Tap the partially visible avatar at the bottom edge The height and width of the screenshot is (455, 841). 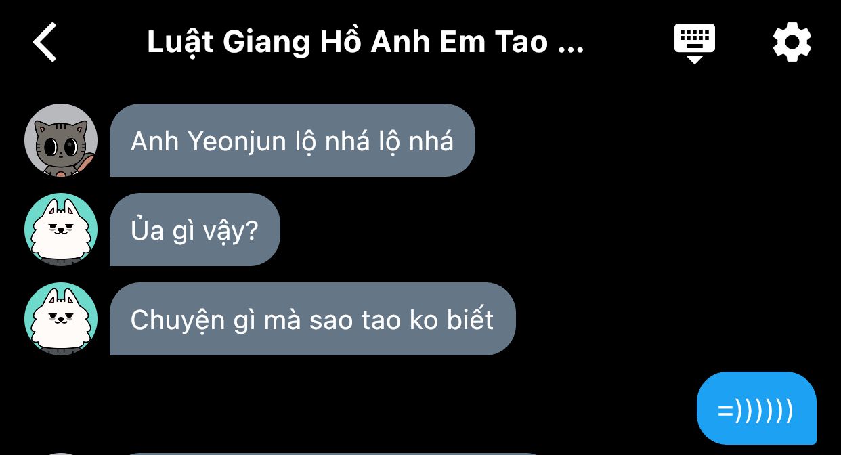click(x=61, y=453)
